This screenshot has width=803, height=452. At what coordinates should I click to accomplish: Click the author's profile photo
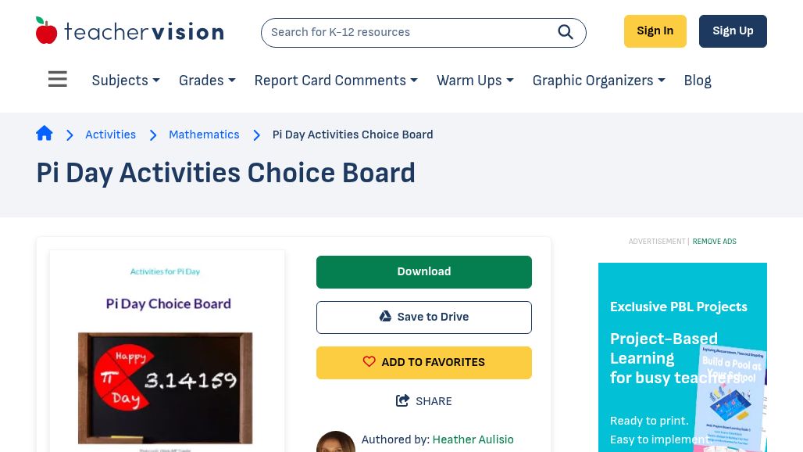(336, 443)
